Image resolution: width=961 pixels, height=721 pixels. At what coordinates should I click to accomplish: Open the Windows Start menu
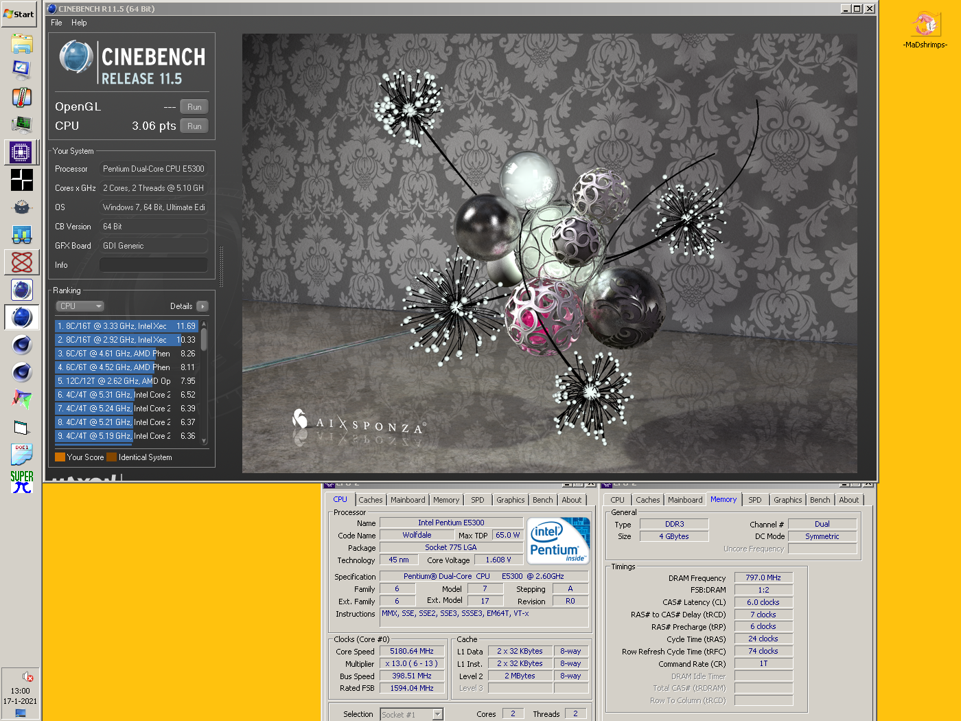tap(19, 14)
